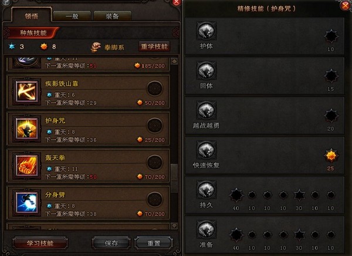Activate the 护体 star slot costing 10

pyautogui.click(x=331, y=36)
